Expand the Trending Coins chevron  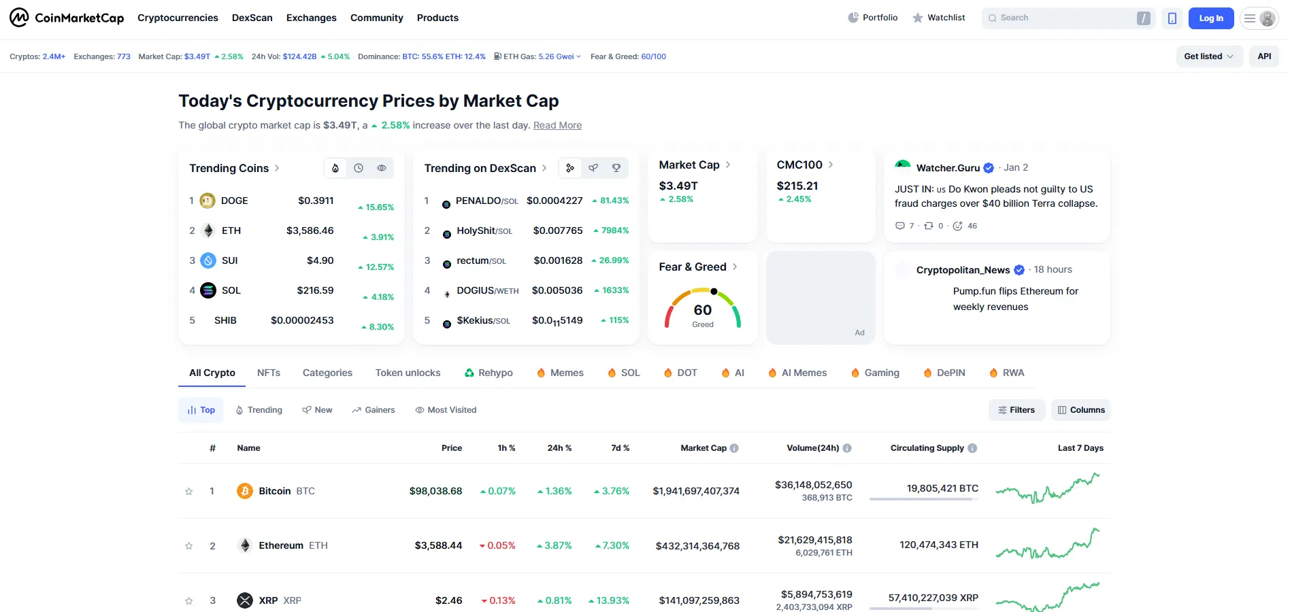(277, 168)
